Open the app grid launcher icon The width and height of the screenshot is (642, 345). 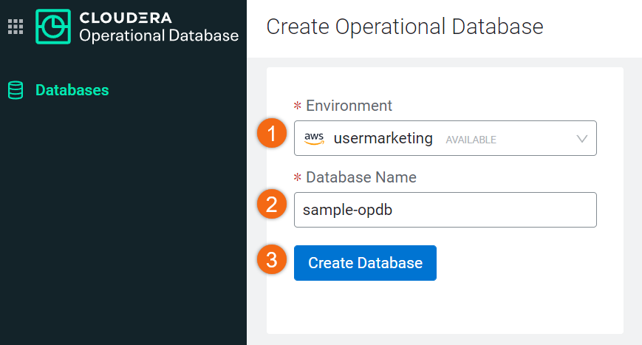[16, 27]
